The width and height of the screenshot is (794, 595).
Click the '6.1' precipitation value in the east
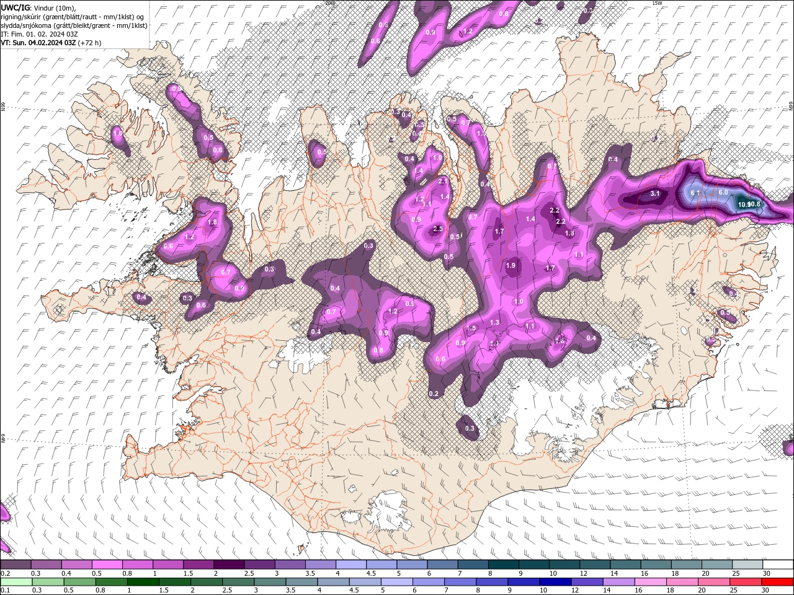[x=695, y=193]
